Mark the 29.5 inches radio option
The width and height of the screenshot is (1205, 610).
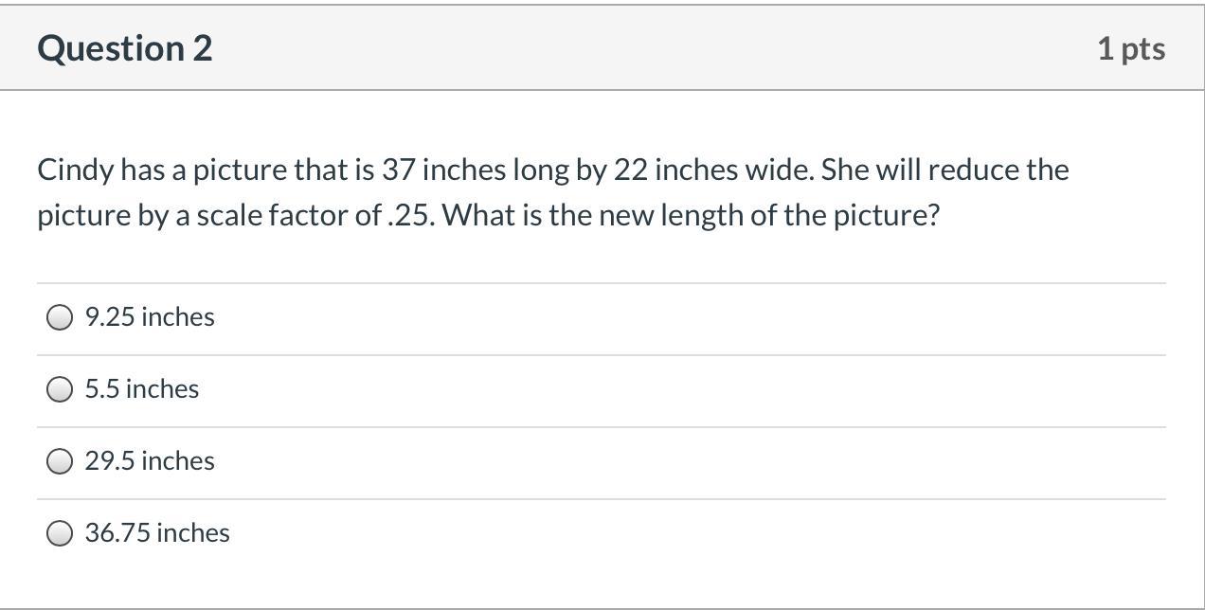coord(60,461)
